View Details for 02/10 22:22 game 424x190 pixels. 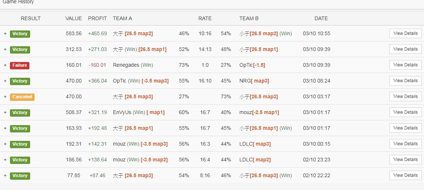tap(405, 175)
